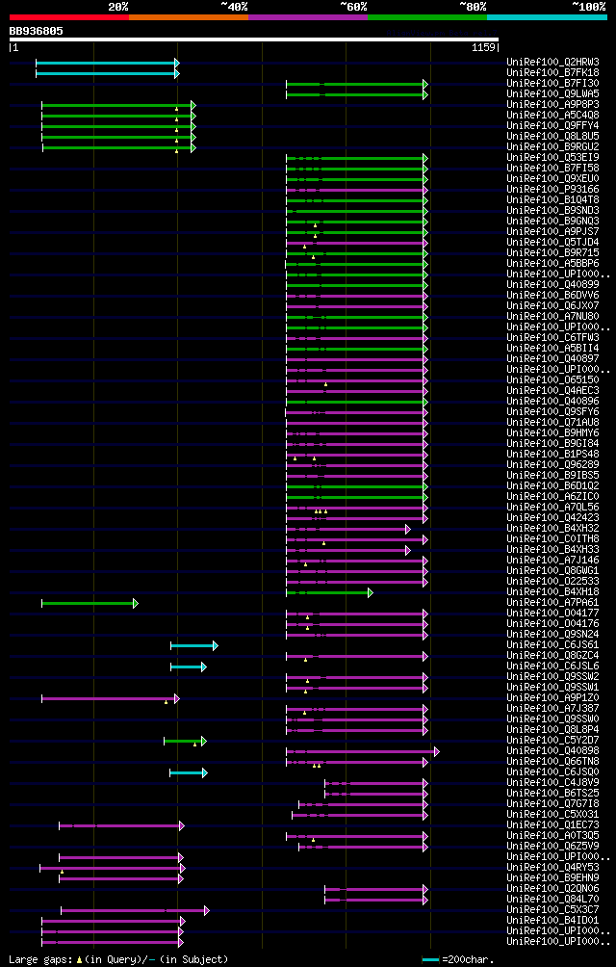Click the purple alignment bar for UniRef100_B4XH32
This screenshot has width=616, height=967.
click(347, 529)
